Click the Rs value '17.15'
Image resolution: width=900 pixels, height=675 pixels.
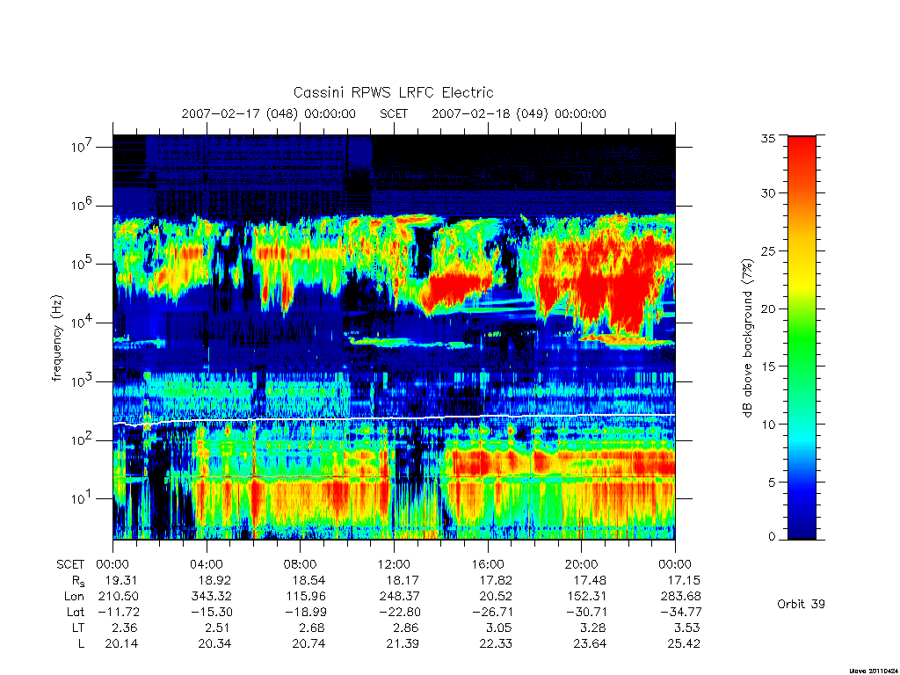684,581
